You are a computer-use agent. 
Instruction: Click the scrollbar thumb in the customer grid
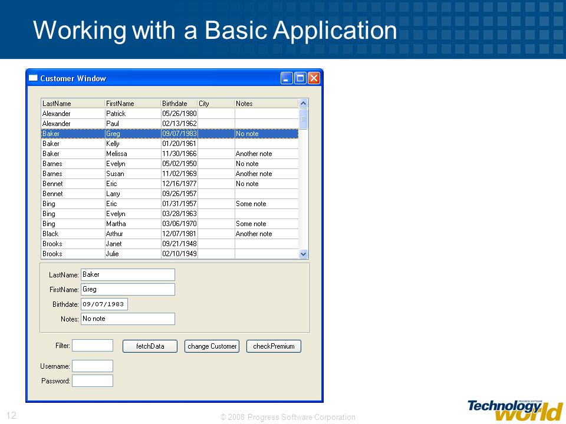[303, 118]
